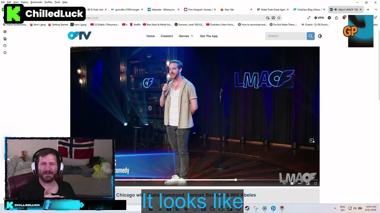Viewport: 380px width, 213px height.
Task: Close the Søkeside - Biltema.no tab
Action: click(178, 9)
